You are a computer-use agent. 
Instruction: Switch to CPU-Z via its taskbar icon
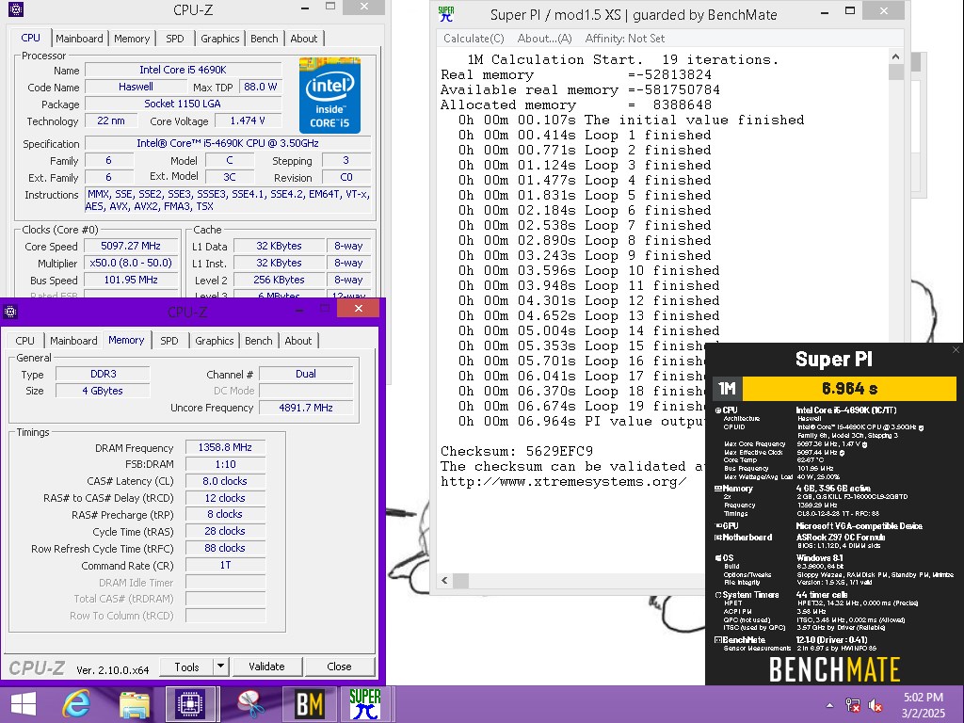pos(190,704)
